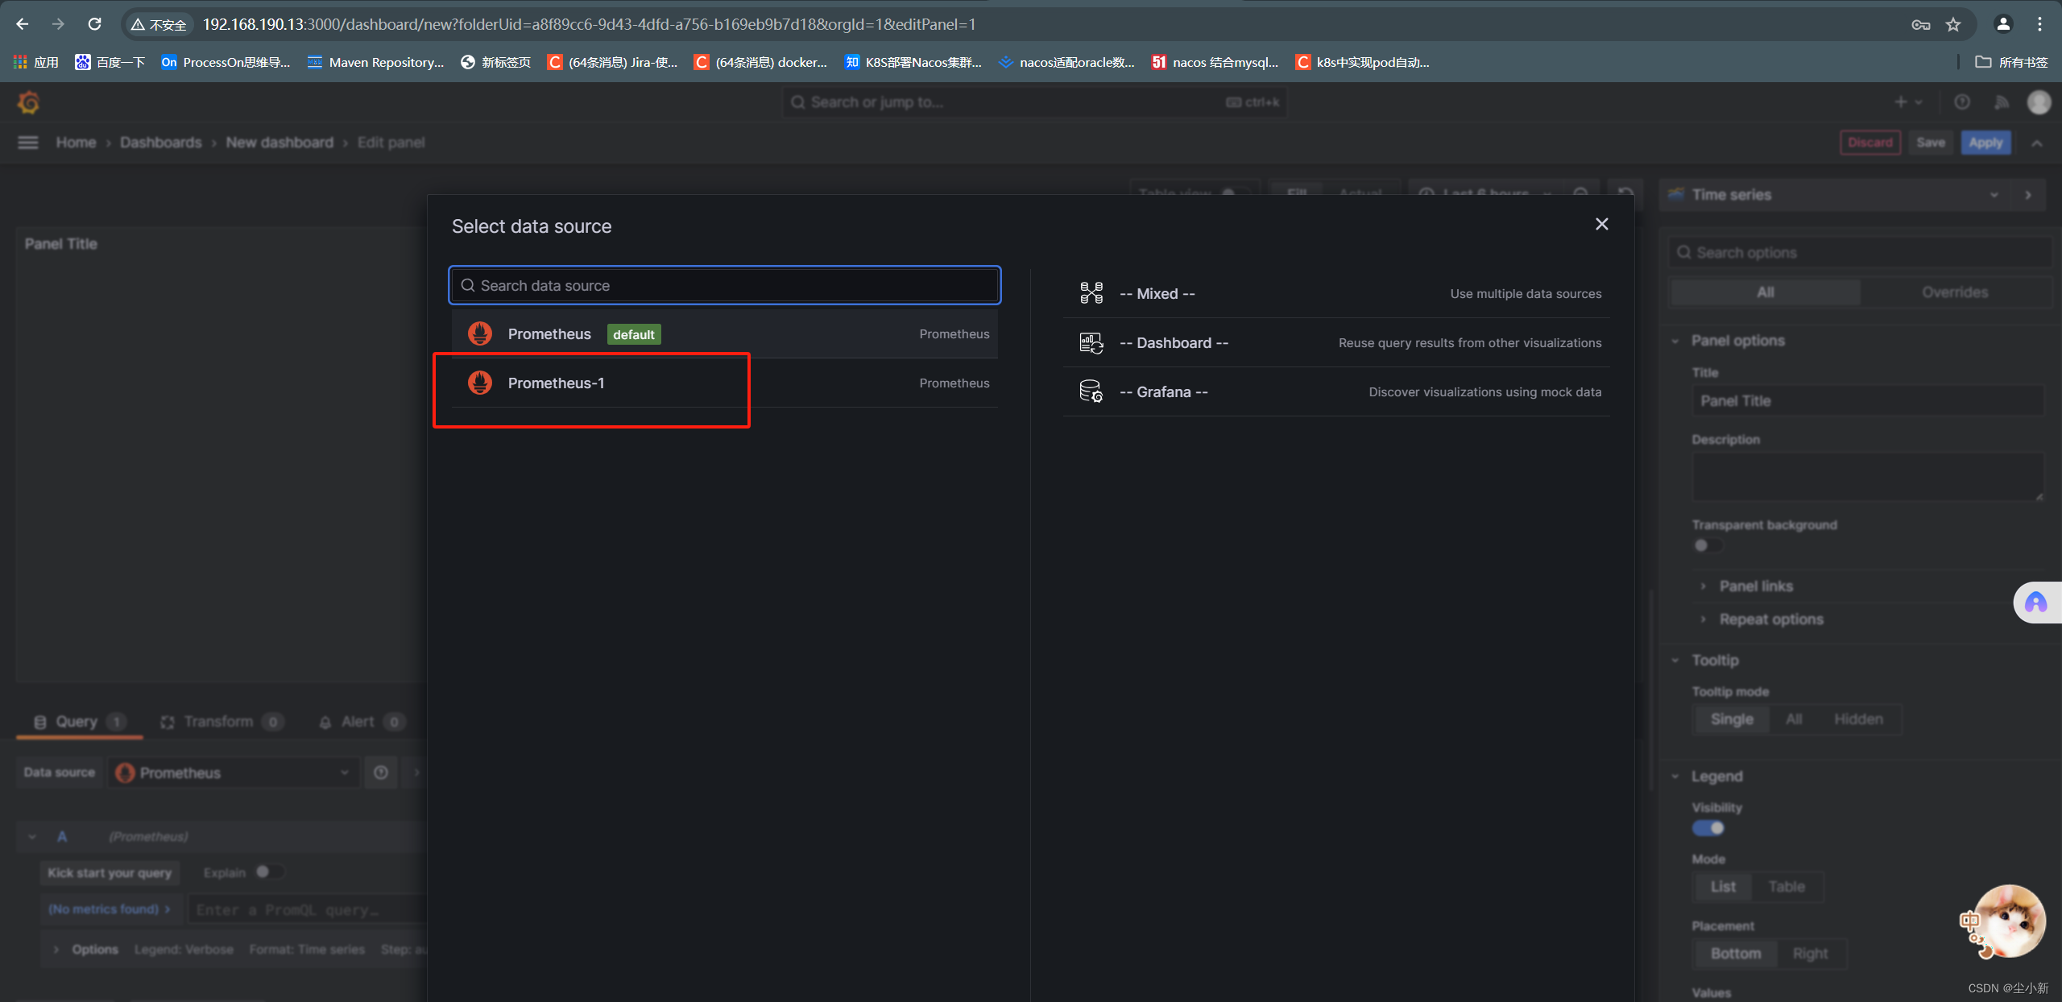Open the Prometheus data source dropdown

[234, 773]
